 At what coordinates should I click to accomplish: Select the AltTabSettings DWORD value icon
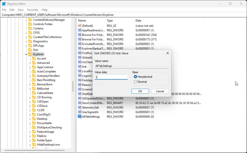(79, 116)
